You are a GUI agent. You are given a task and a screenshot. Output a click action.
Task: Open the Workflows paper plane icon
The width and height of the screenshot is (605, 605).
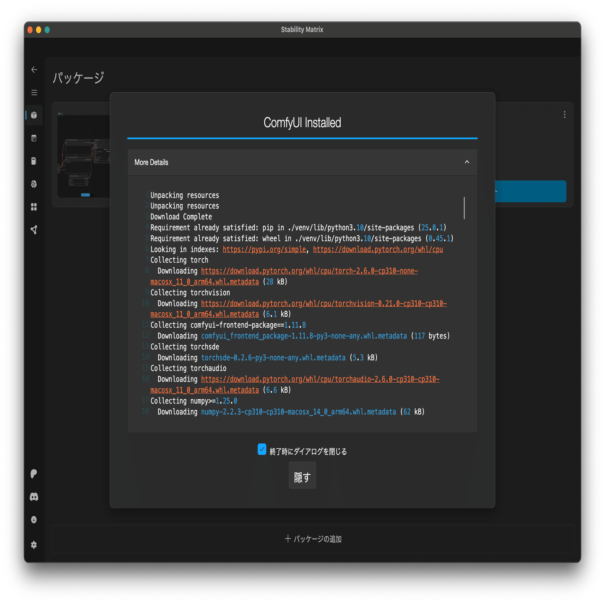click(x=34, y=230)
